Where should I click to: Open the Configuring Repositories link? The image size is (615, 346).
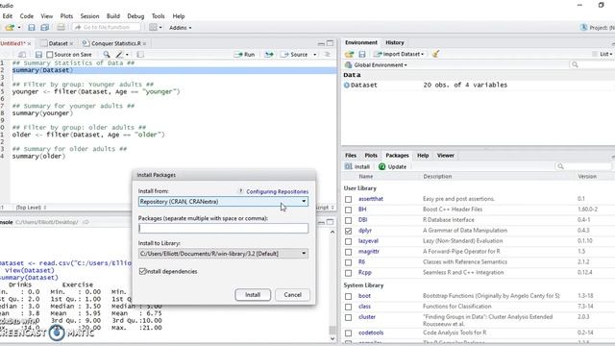[278, 191]
